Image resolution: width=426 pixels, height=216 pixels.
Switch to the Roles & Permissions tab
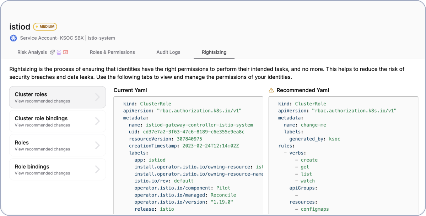(x=112, y=52)
